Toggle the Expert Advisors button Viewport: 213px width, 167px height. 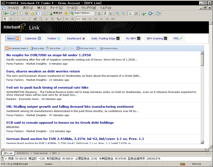pos(82,13)
